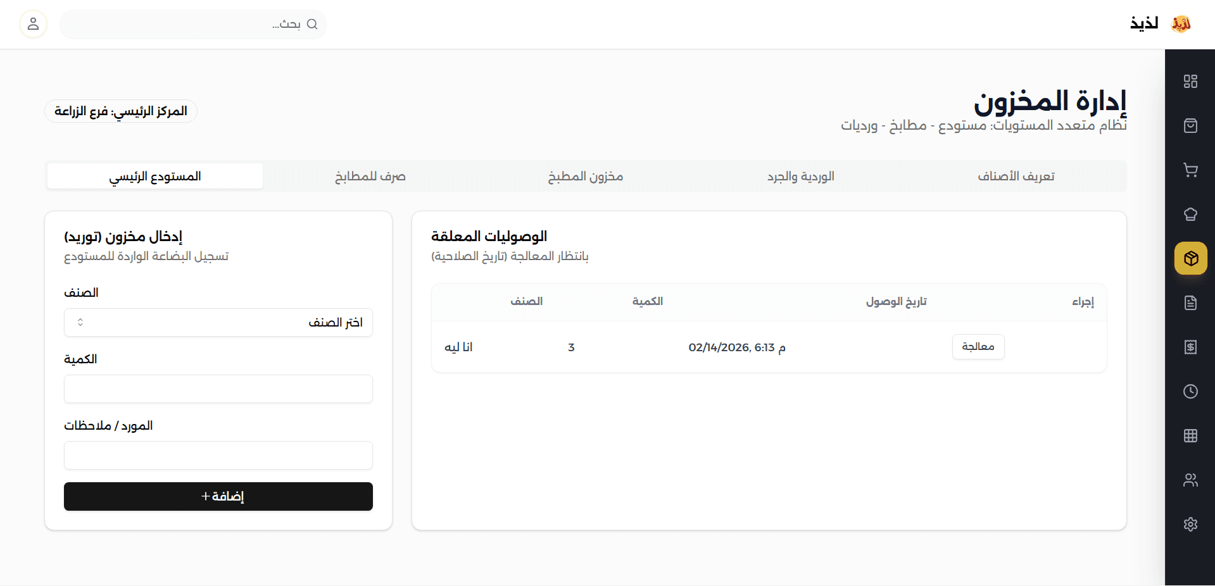Open the document reports icon in sidebar
Screen dimensions: 1215x586
pos(1190,302)
